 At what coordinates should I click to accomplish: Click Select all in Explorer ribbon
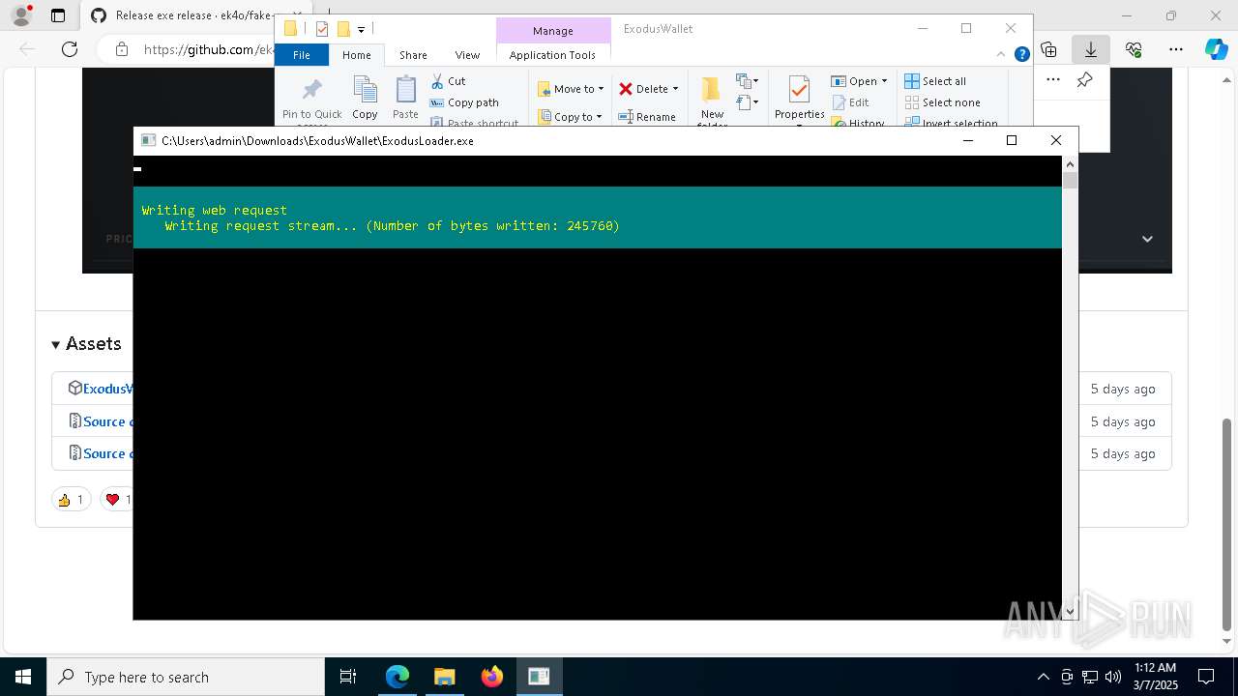click(x=935, y=81)
